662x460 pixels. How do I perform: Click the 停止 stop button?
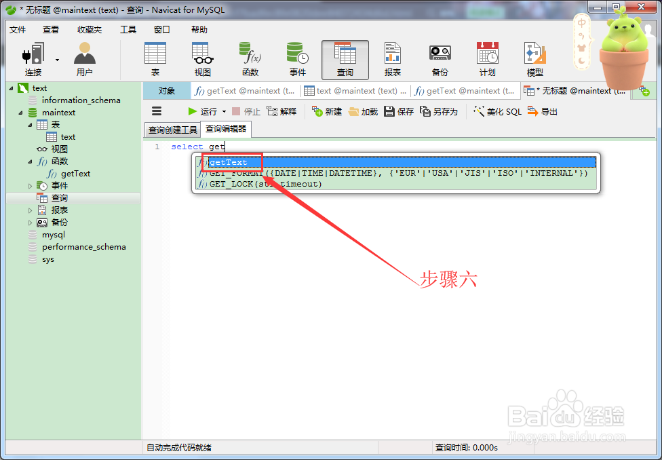[246, 111]
